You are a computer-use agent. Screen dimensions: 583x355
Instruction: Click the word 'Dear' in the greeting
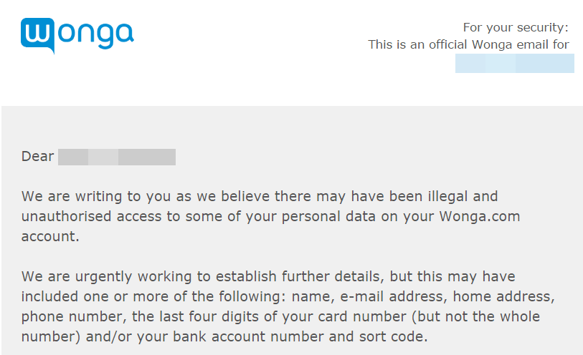pos(37,157)
